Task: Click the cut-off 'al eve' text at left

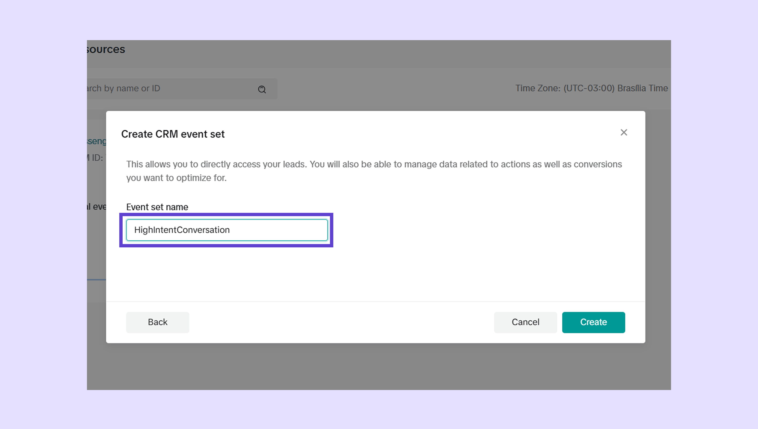Action: 97,206
